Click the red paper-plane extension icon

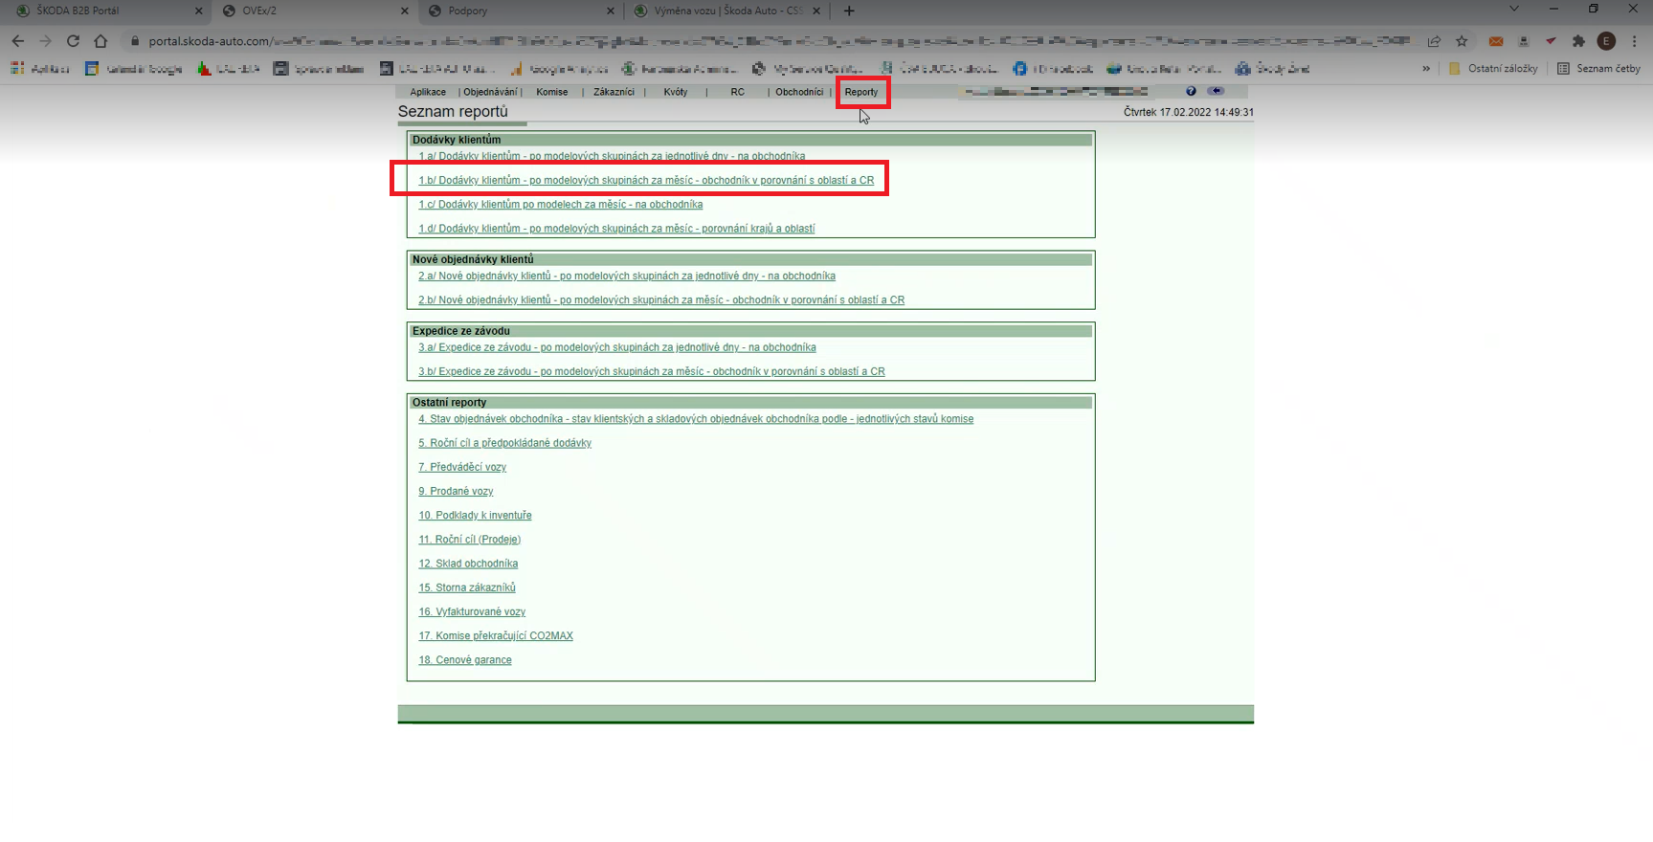(1551, 41)
